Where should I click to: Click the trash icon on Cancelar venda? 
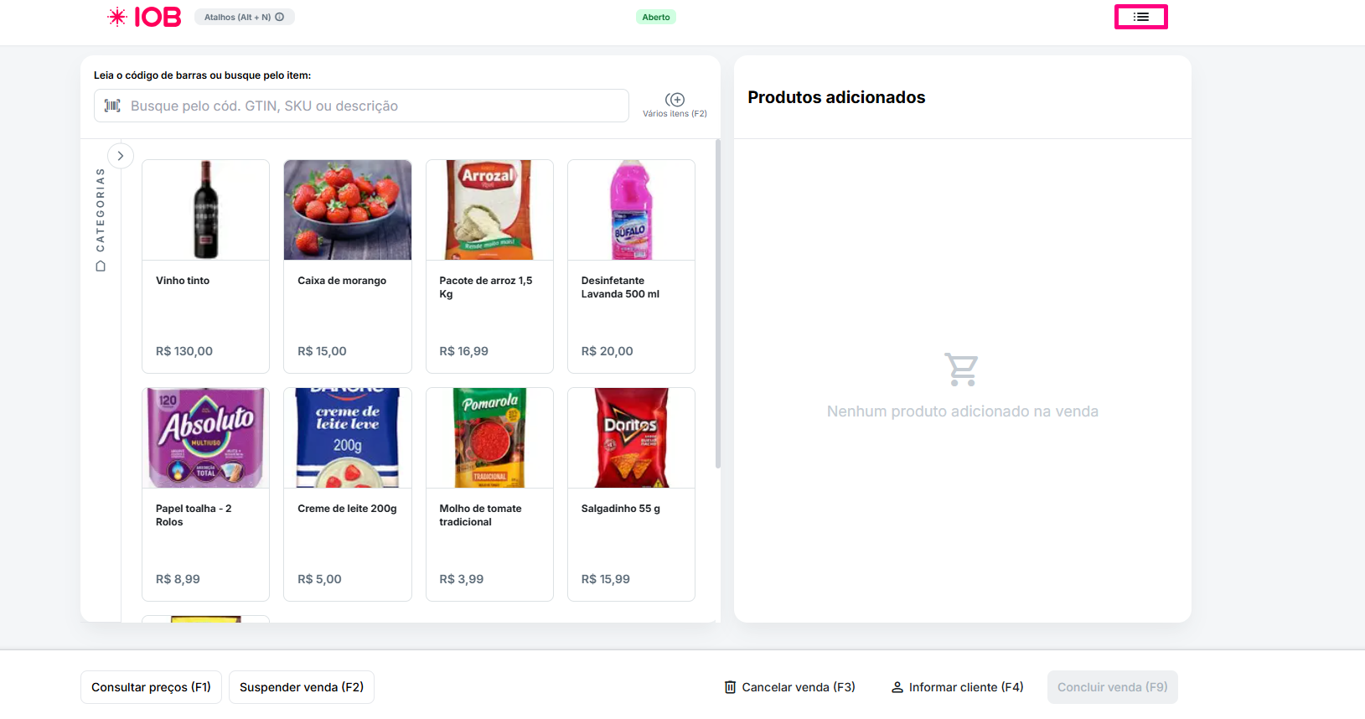[730, 687]
